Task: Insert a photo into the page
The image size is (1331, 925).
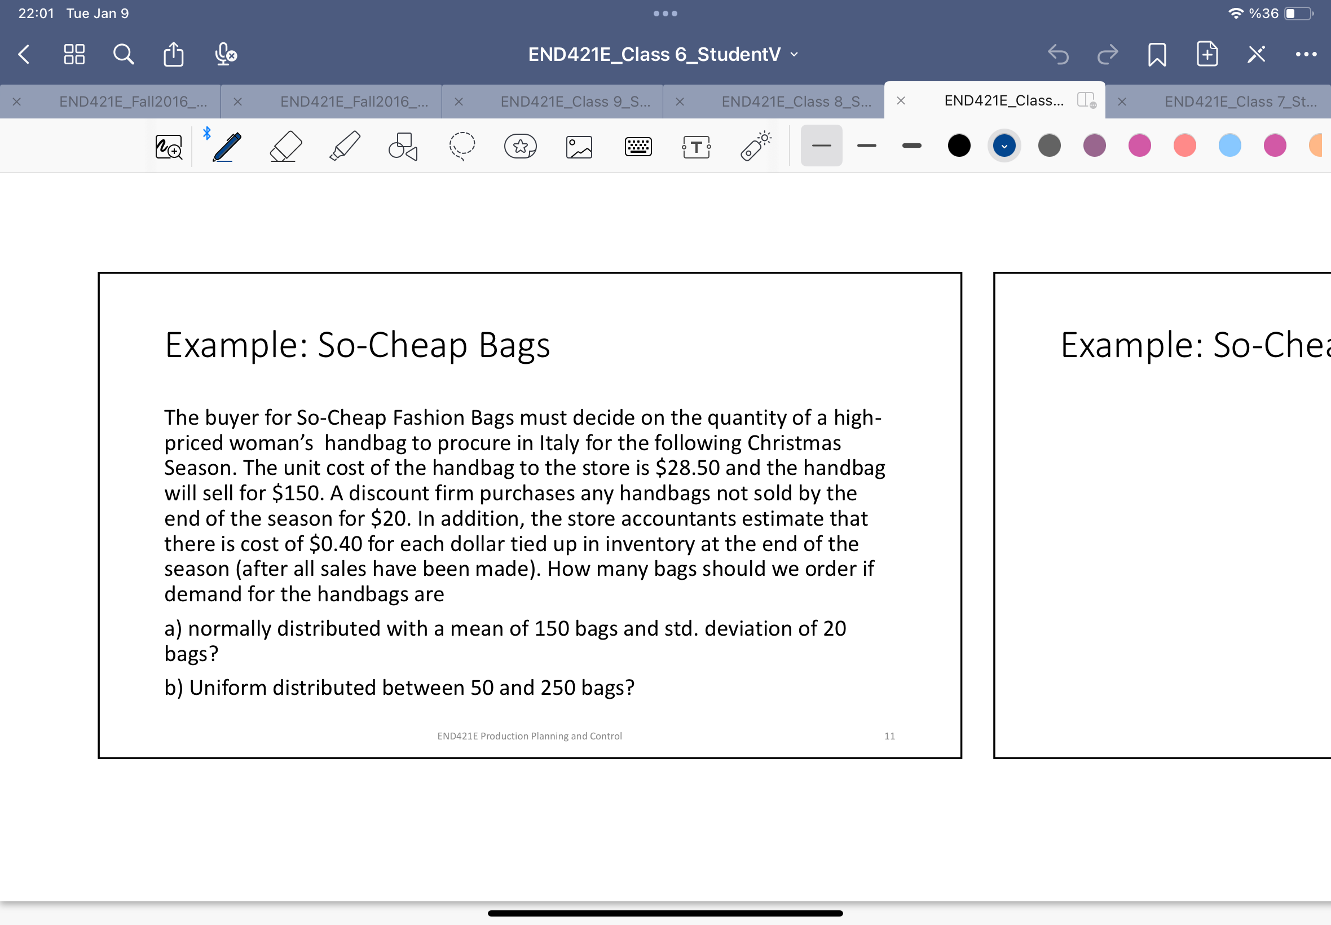Action: [579, 146]
